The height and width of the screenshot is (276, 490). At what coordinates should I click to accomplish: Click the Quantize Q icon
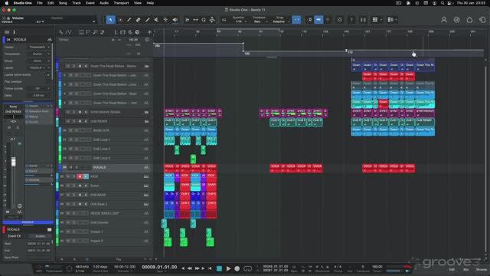[224, 20]
